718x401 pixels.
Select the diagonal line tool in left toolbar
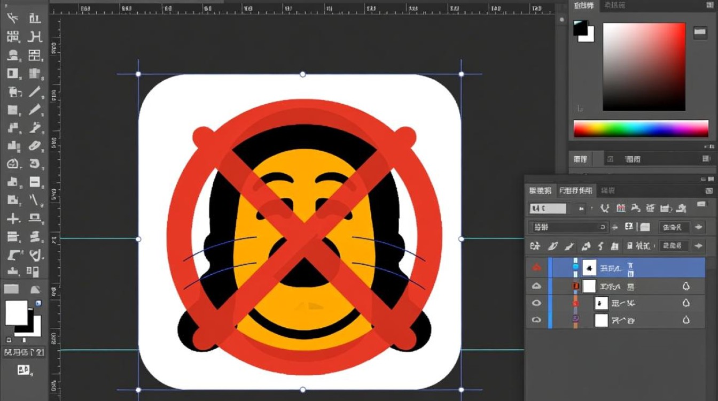pos(35,91)
